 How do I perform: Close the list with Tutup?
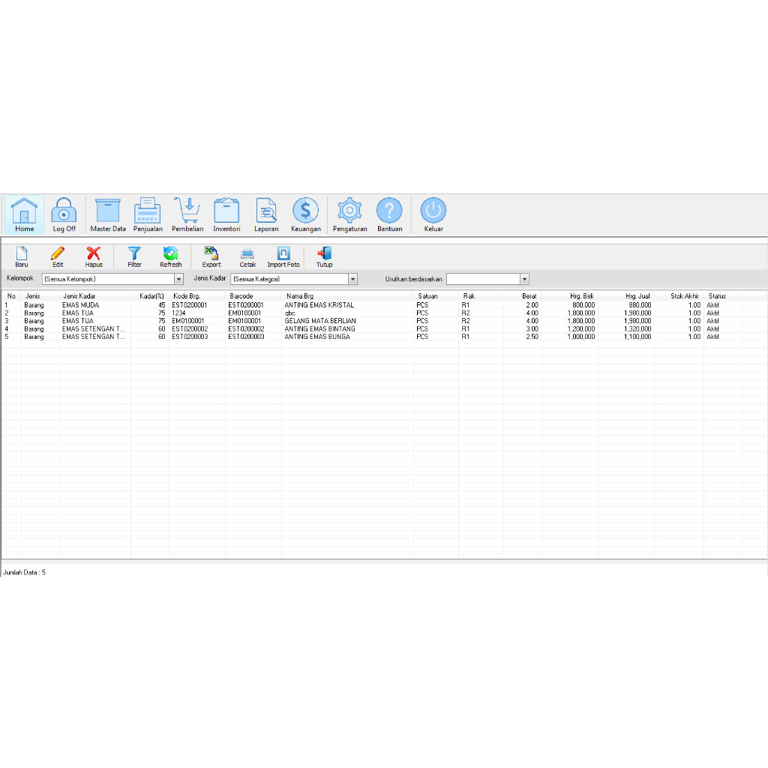click(324, 257)
